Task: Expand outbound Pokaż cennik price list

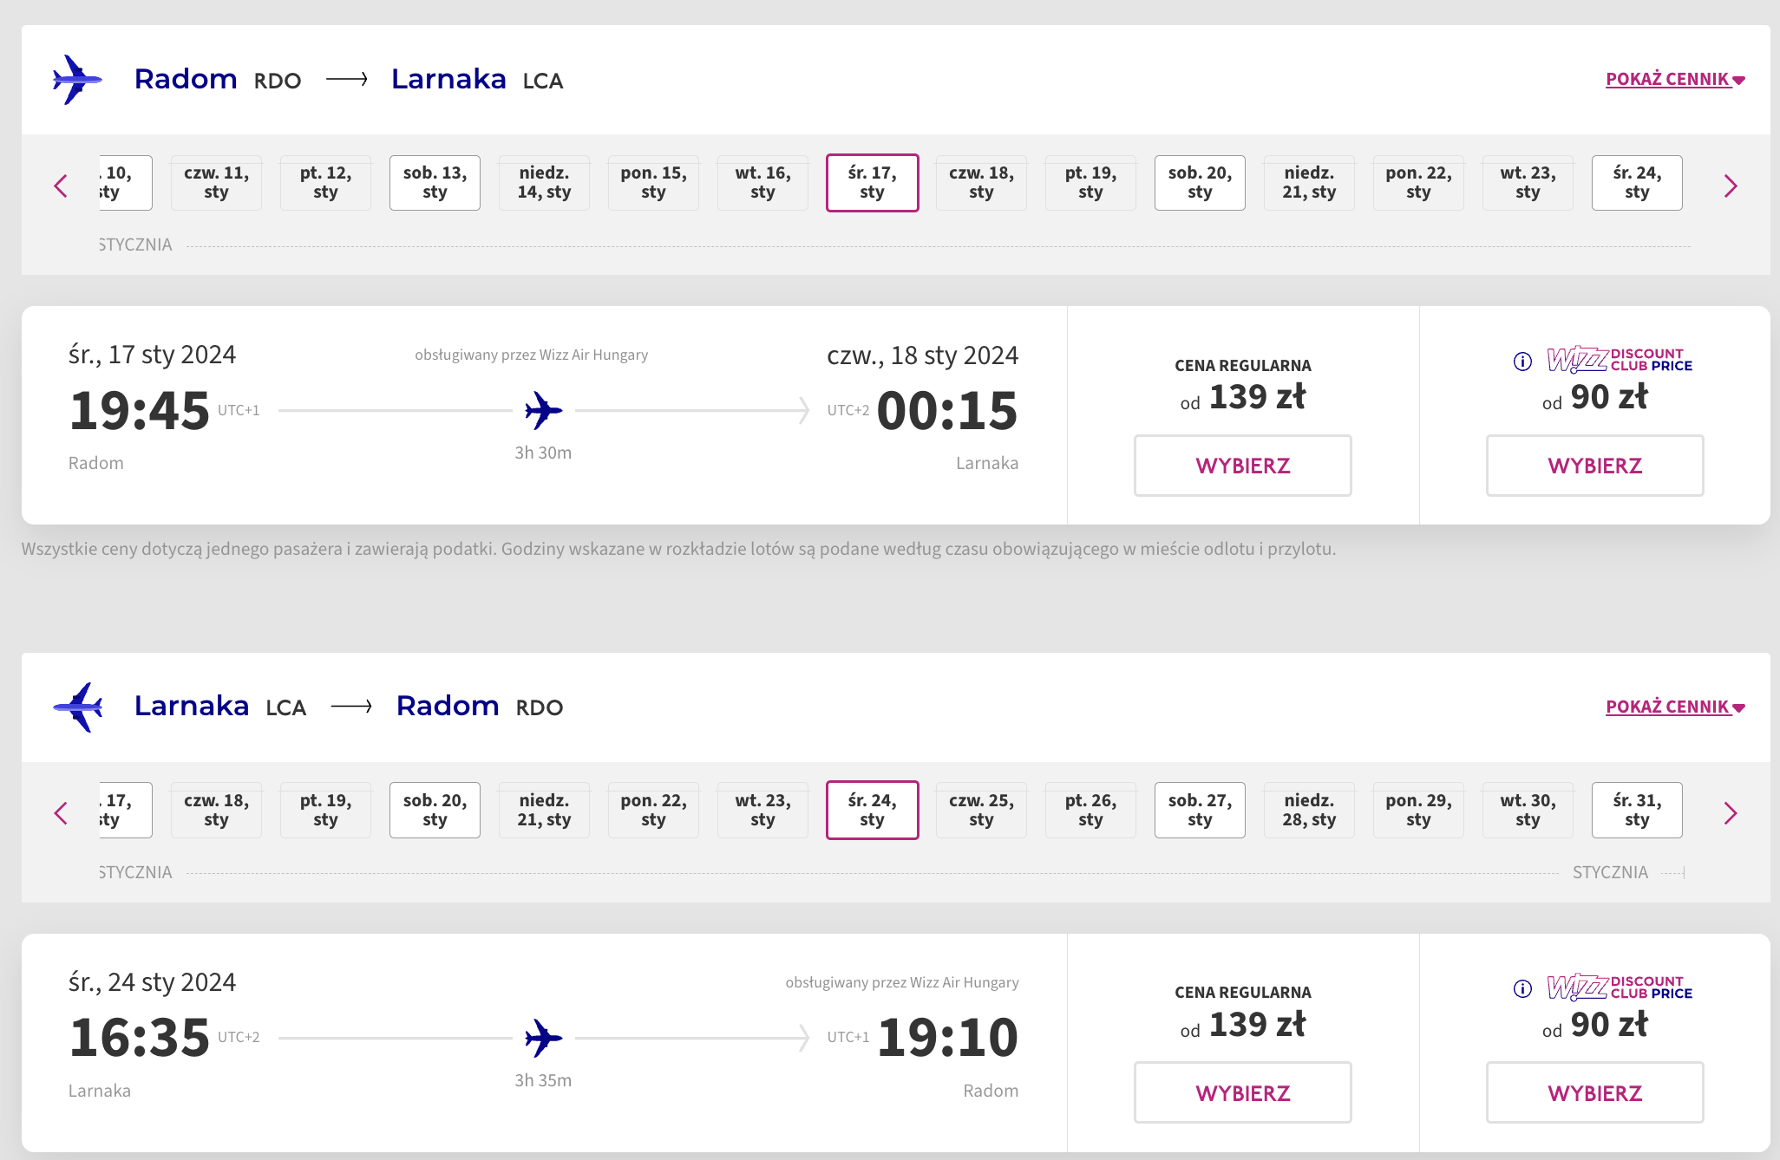Action: 1675,80
